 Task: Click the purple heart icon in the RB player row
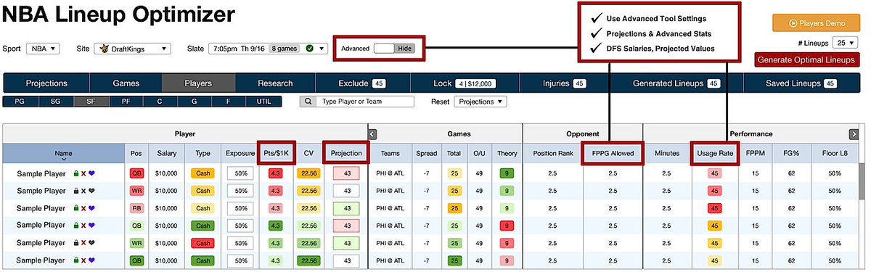(92, 208)
